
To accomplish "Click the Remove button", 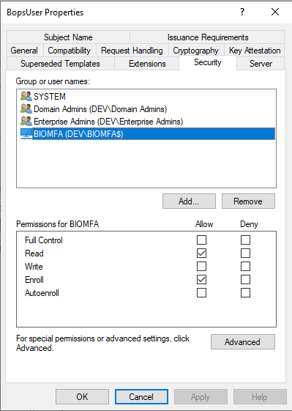I will (248, 201).
